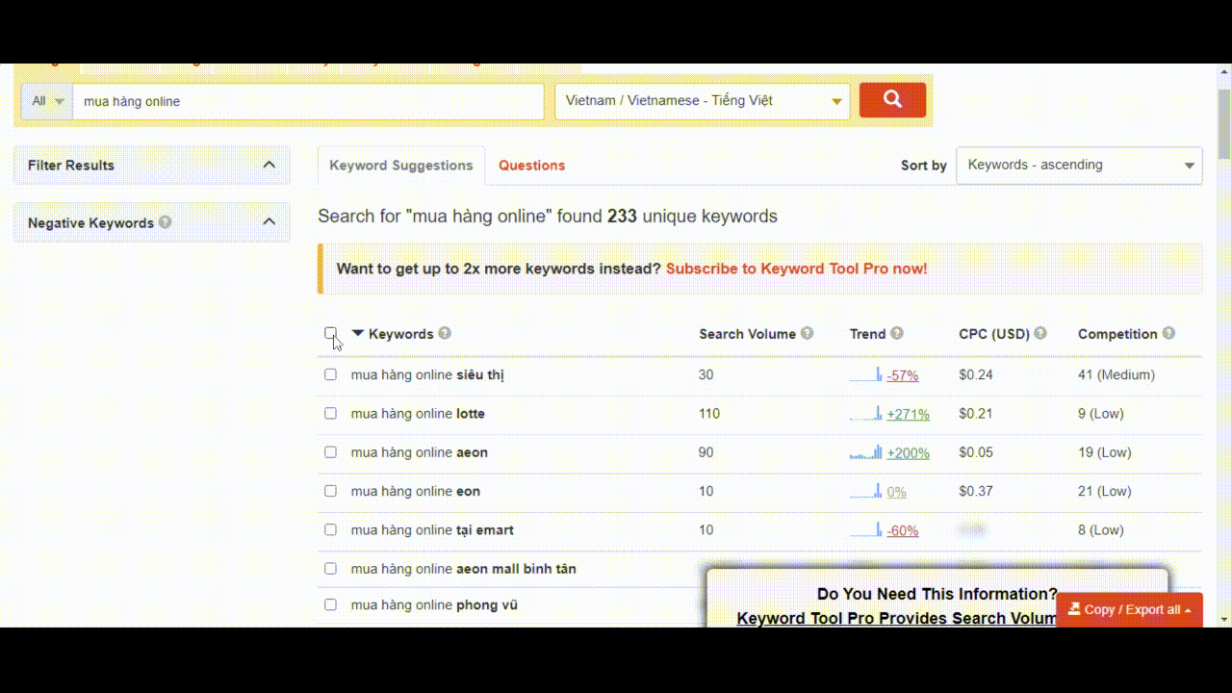Open Vietnam / Vietnamese language dropdown
This screenshot has width=1232, height=693.
pos(702,101)
